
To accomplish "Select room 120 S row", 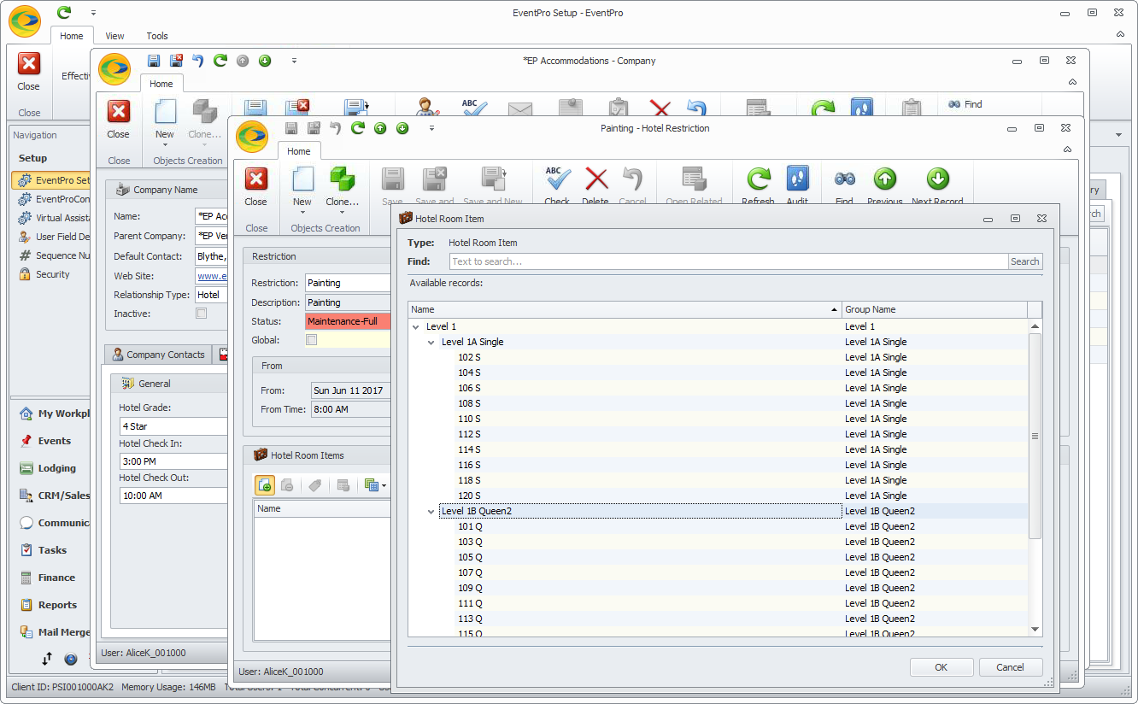I will coord(718,496).
